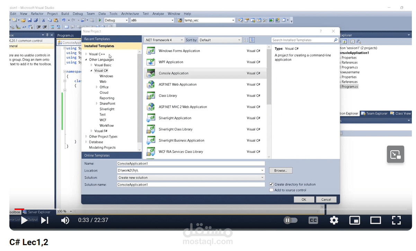
Task: Open the Architecture menu
Action: click(130, 14)
